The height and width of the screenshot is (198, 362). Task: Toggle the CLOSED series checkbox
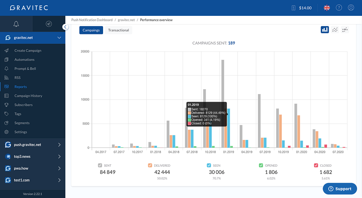[x=316, y=165]
